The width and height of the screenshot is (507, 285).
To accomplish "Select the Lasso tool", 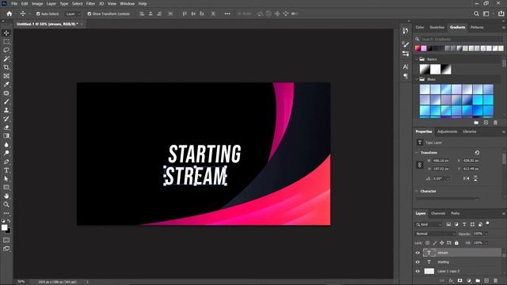I will tap(6, 50).
